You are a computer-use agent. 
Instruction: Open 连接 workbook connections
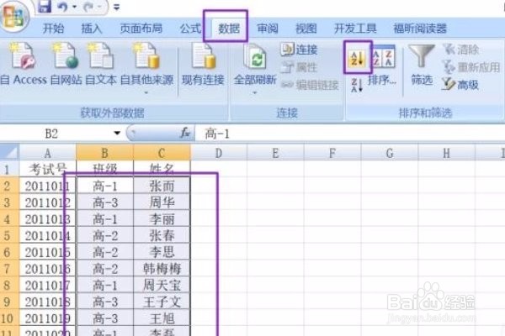tap(299, 50)
